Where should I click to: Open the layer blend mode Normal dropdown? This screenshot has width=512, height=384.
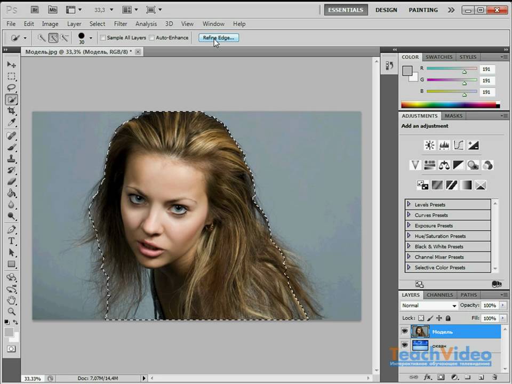[429, 306]
